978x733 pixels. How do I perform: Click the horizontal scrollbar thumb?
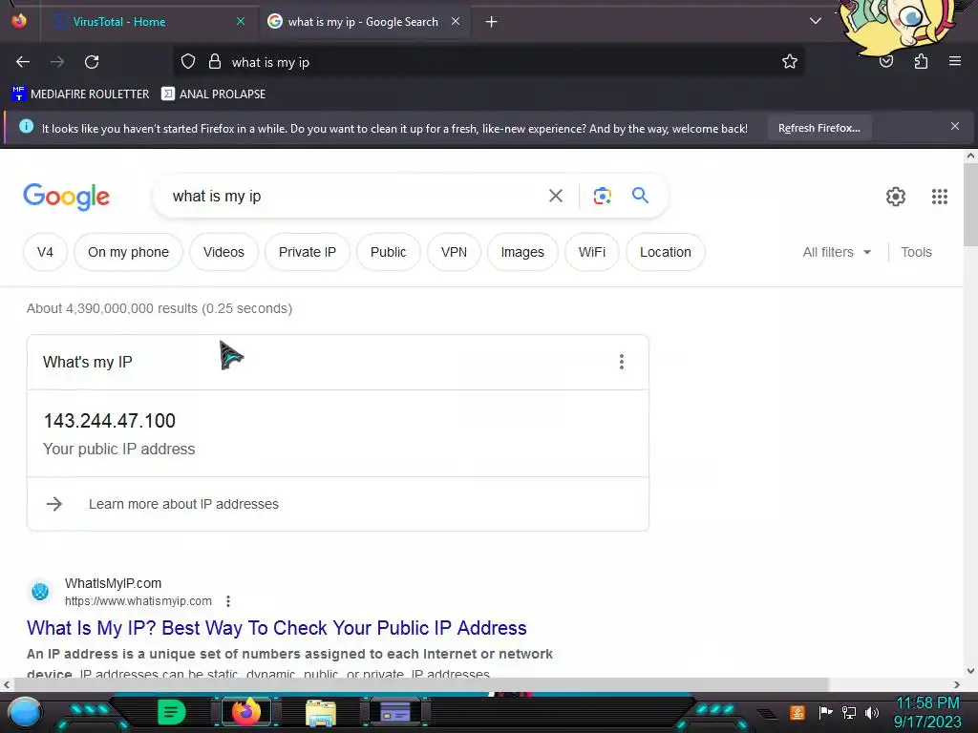click(x=421, y=684)
